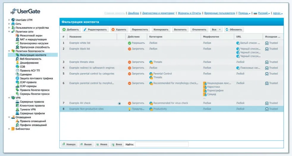Click the Дешифрование icon
292x156 pixels.
click(17, 63)
